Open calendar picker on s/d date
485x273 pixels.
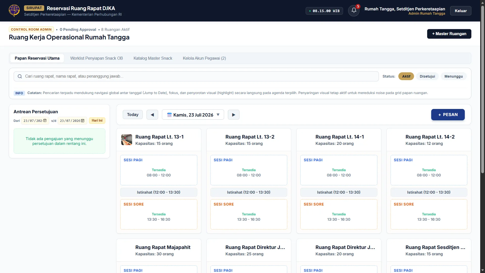point(83,121)
